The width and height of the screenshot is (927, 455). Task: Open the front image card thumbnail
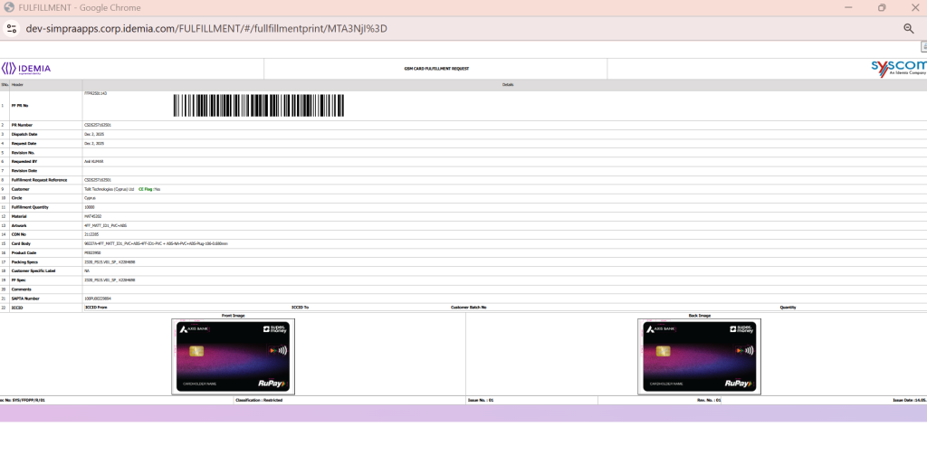(233, 356)
